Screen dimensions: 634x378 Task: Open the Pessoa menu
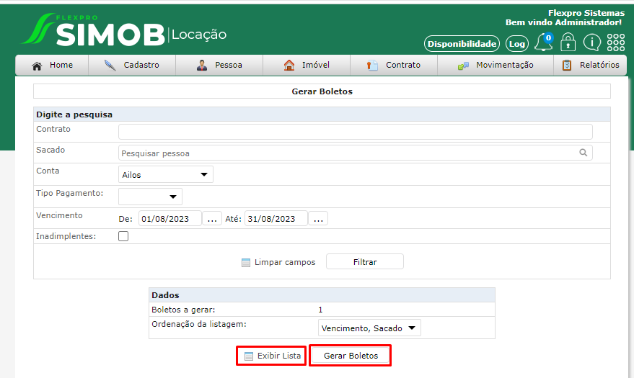pos(219,65)
